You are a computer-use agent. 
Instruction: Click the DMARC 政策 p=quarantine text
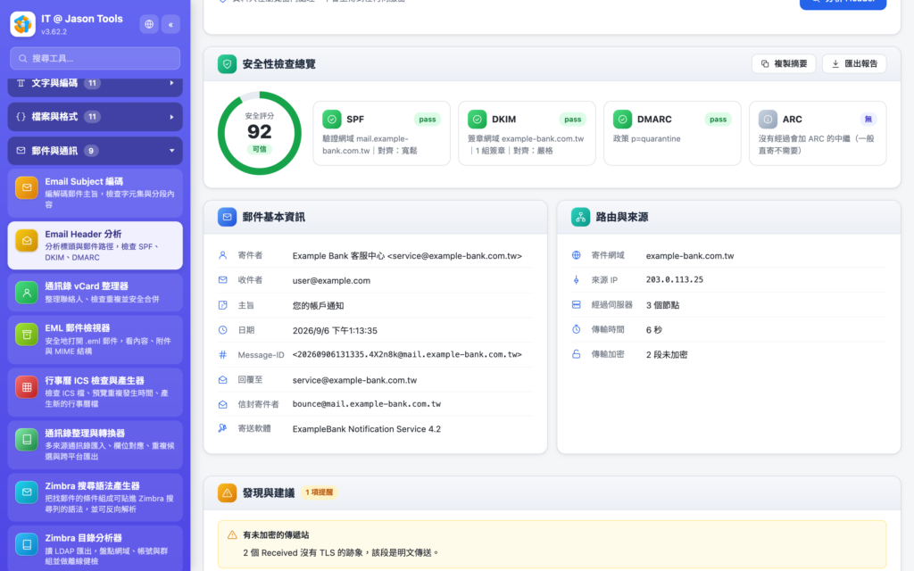click(x=647, y=138)
